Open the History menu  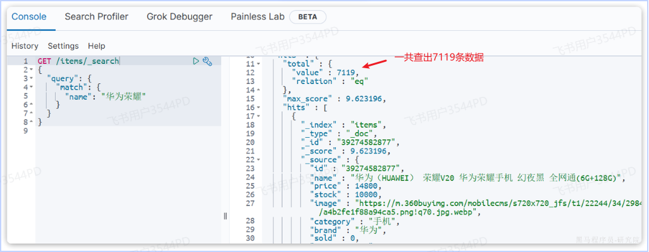point(25,46)
